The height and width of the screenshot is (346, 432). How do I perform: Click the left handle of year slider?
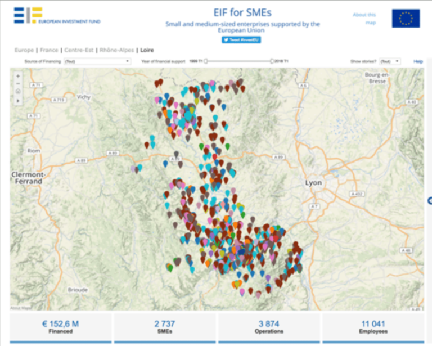(x=206, y=61)
